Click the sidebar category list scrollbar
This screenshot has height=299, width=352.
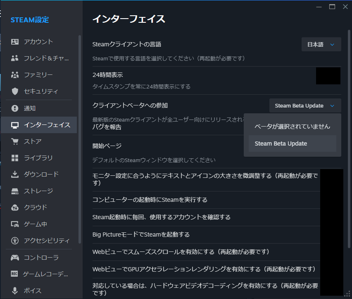(x=79, y=139)
